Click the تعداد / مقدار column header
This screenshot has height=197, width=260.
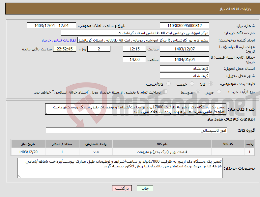pos(62,144)
